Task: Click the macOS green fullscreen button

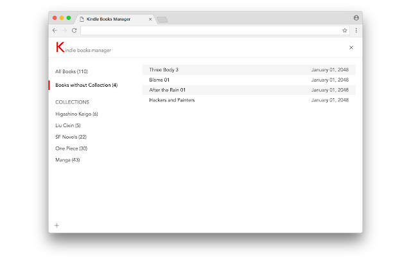Action: click(69, 18)
